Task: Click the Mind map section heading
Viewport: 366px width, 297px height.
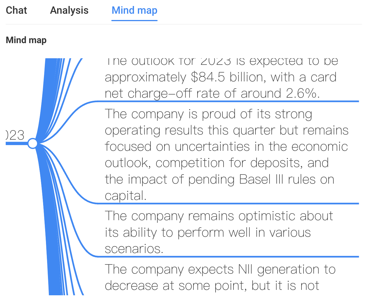Action: pos(26,40)
